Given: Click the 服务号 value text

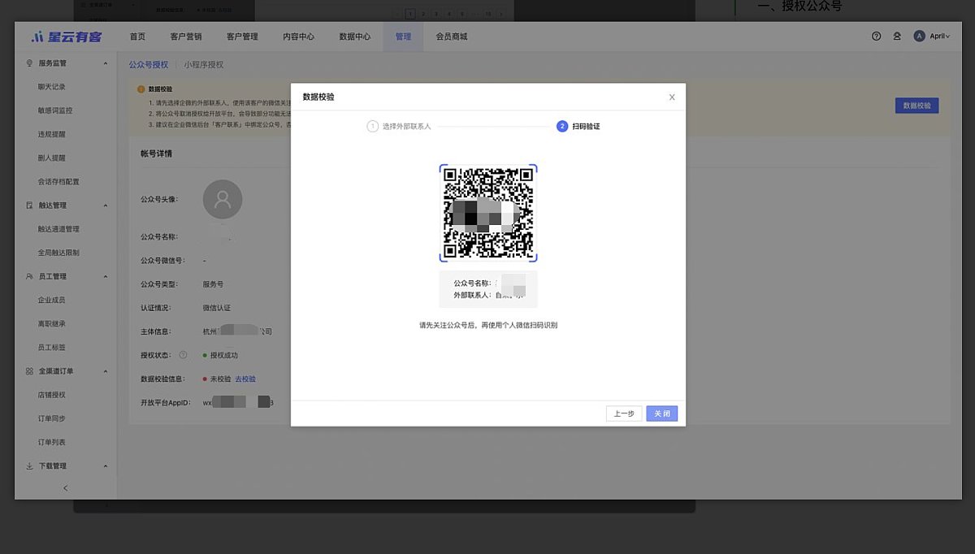Looking at the screenshot, I should point(213,284).
